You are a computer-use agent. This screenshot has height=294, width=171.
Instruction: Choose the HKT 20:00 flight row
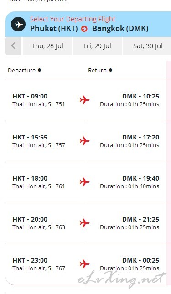(86, 223)
